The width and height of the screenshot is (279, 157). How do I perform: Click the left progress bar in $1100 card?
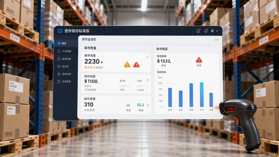pyautogui.click(x=125, y=86)
